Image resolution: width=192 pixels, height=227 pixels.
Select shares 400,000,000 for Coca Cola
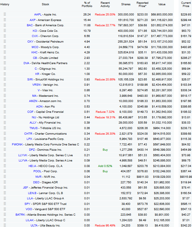(126, 31)
